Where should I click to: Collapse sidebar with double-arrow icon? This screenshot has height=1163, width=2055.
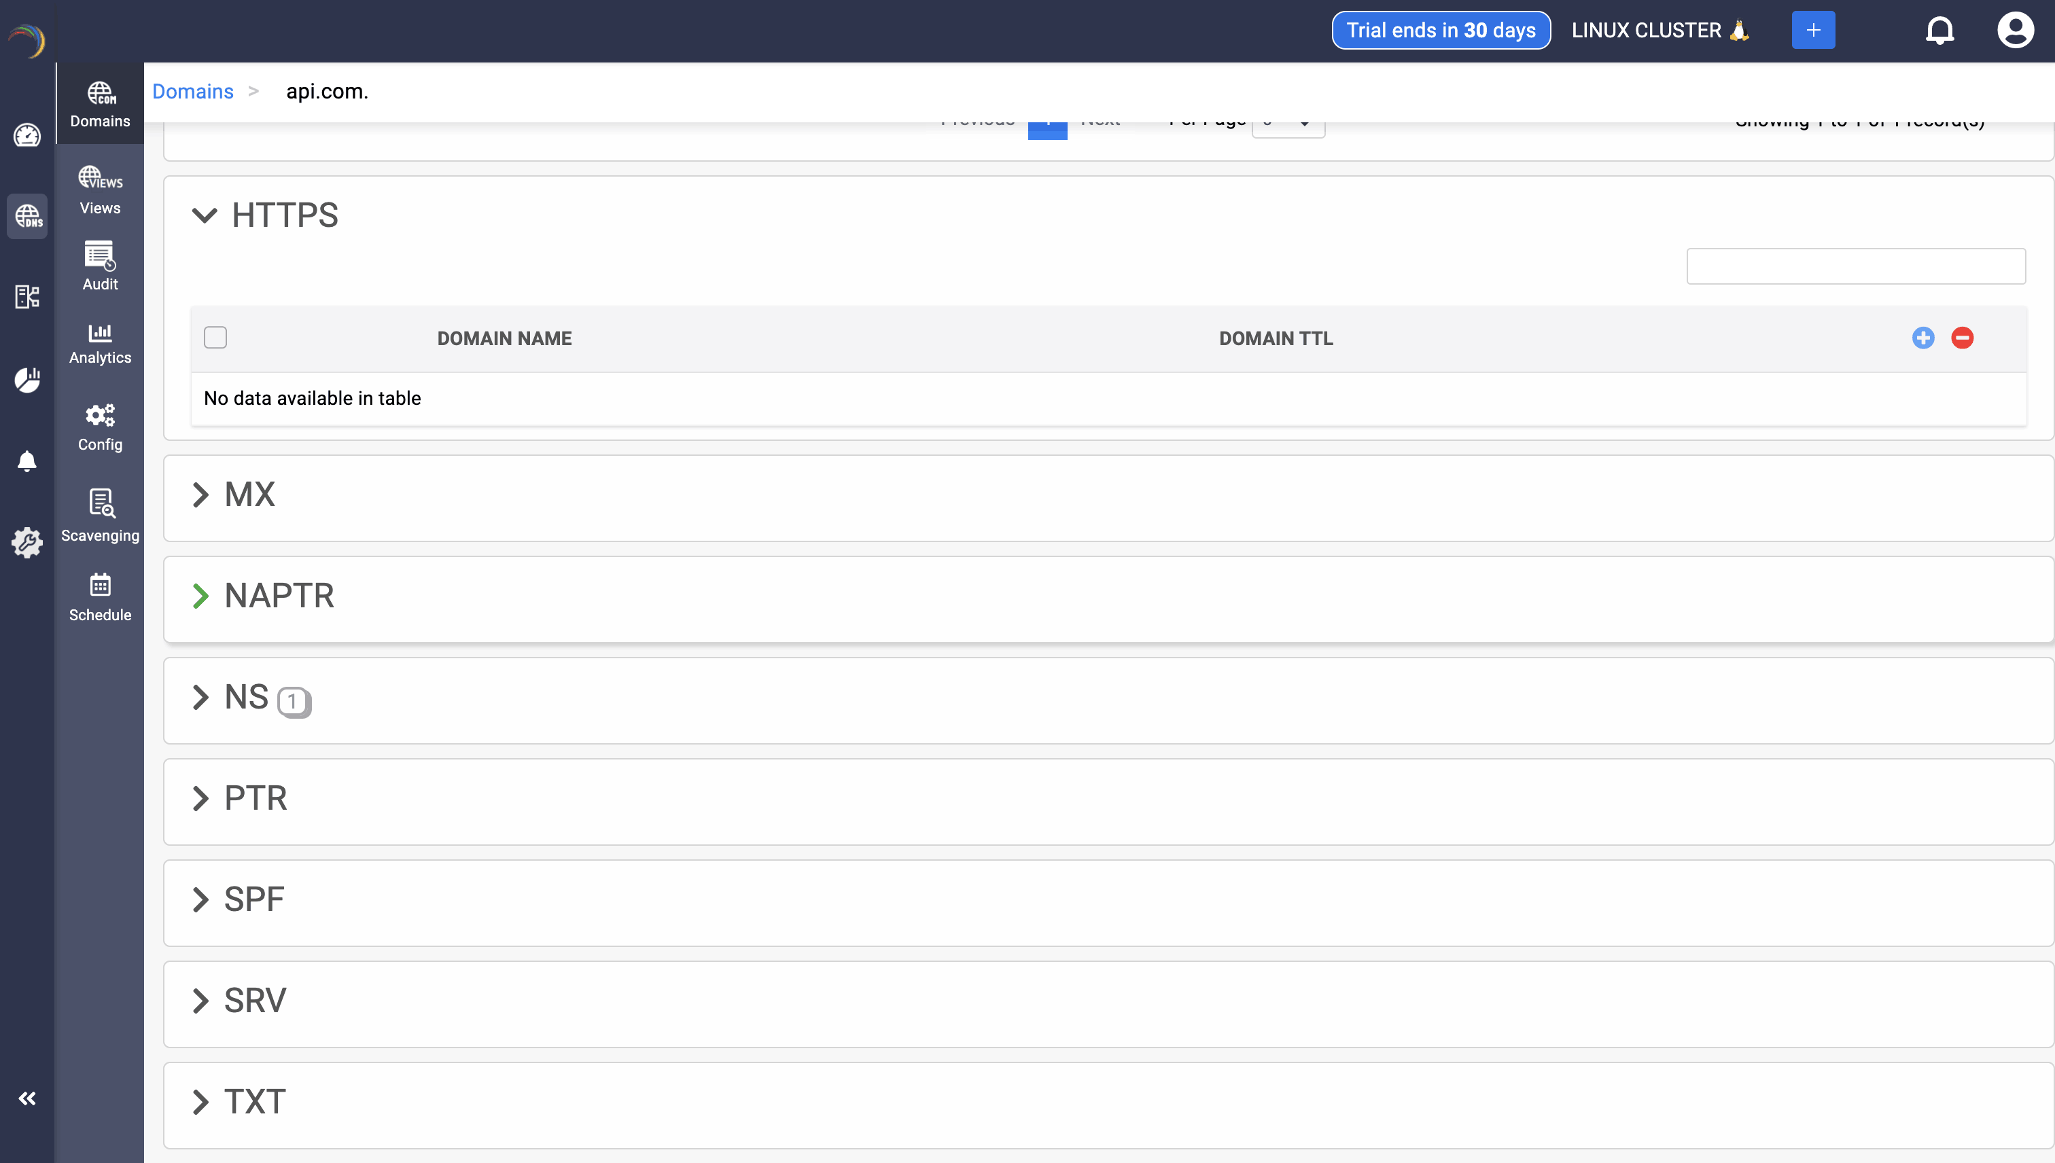[x=27, y=1098]
